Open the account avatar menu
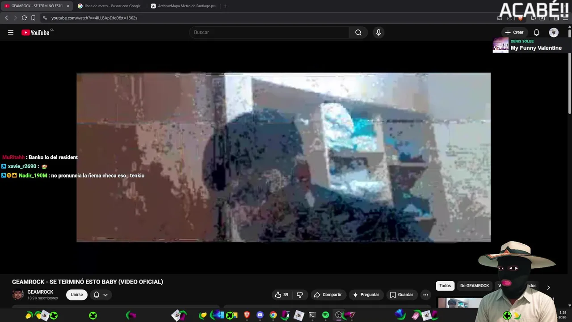 click(554, 32)
